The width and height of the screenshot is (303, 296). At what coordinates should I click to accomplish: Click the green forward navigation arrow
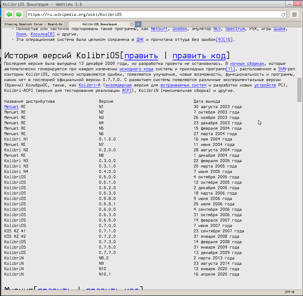19,14
